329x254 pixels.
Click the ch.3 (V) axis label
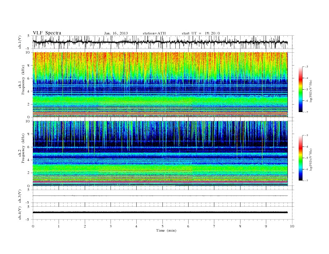click(x=20, y=196)
